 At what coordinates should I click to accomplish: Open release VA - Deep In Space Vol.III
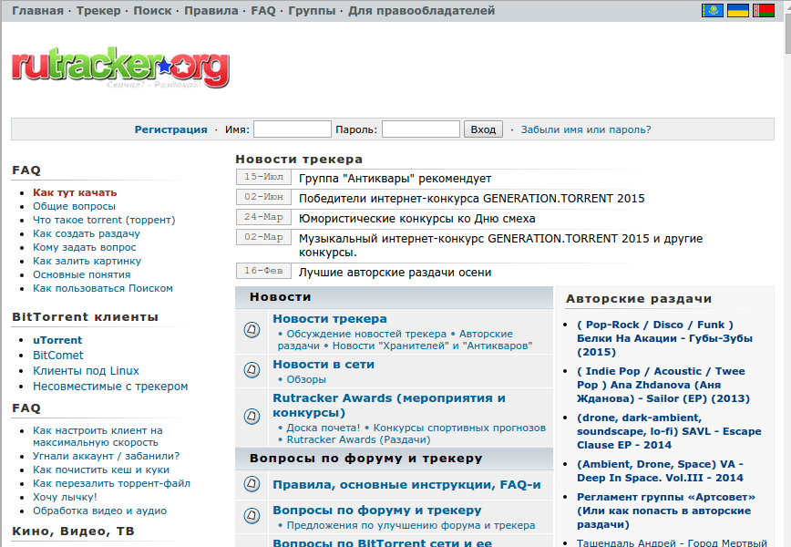pyautogui.click(x=661, y=470)
